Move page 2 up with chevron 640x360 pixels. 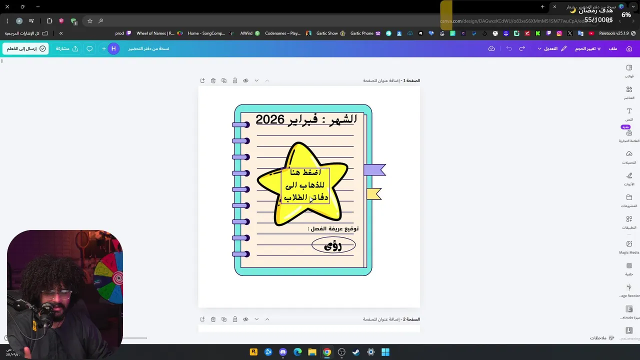click(x=267, y=319)
